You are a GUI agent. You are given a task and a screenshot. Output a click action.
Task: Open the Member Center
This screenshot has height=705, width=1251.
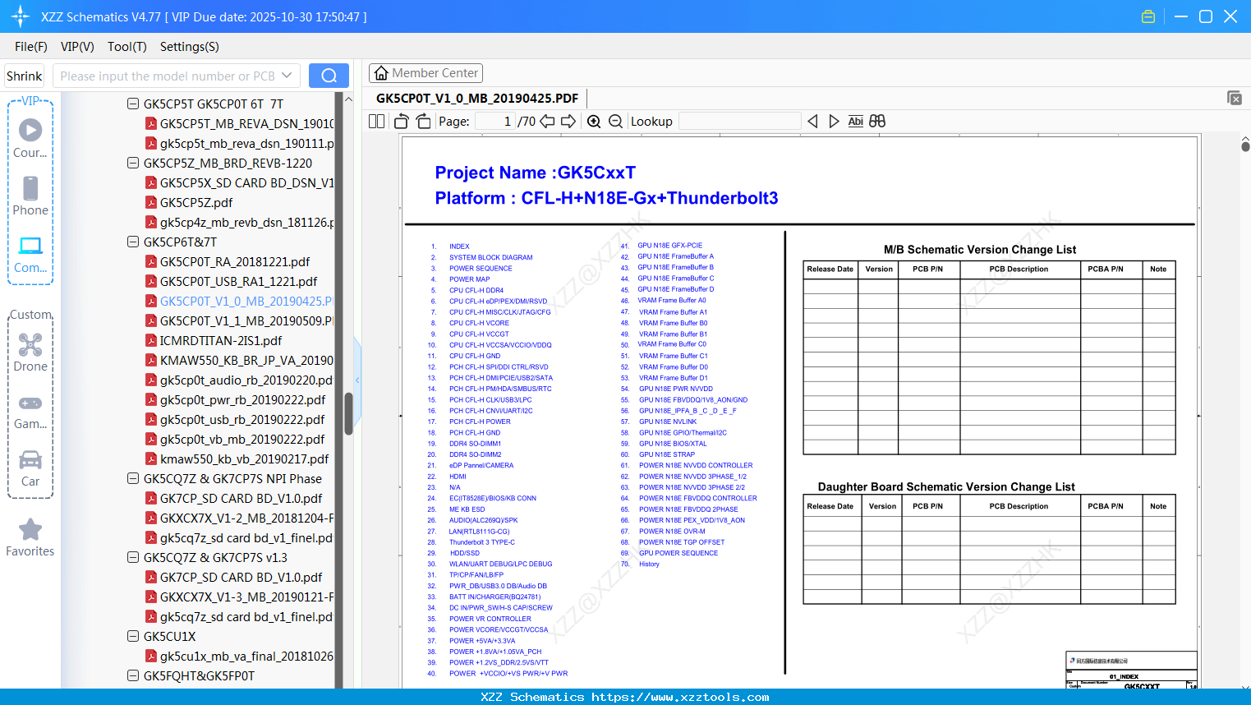pyautogui.click(x=425, y=73)
